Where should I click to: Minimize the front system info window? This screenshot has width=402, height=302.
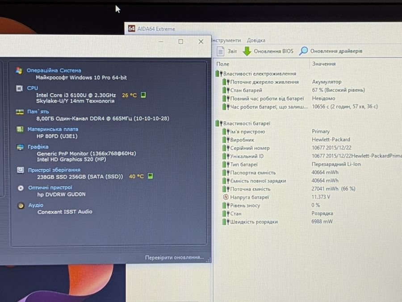tap(161, 41)
